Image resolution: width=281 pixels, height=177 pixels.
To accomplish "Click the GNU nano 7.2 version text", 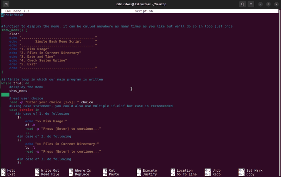I will [x=17, y=11].
